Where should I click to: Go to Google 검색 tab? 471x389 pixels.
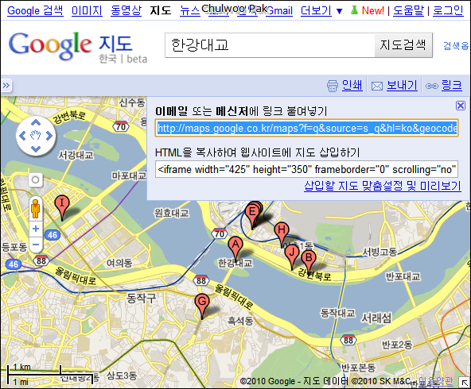point(35,11)
